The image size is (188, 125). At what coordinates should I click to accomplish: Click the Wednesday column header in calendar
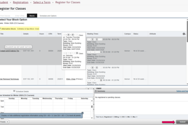click(47, 99)
